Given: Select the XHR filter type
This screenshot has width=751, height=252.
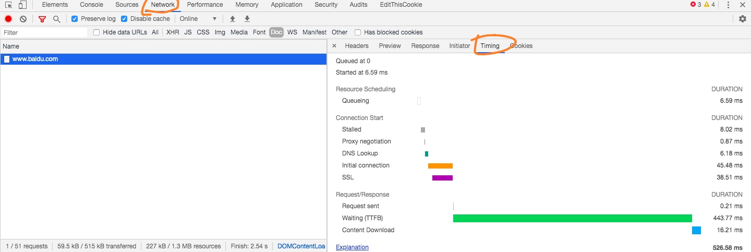Looking at the screenshot, I should (x=173, y=32).
